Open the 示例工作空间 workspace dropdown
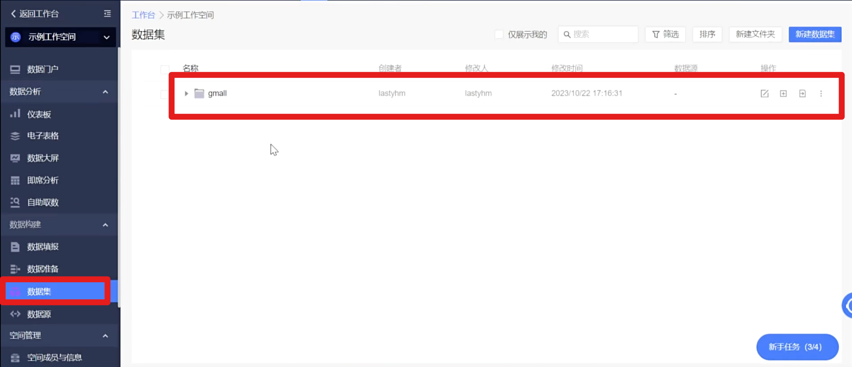 [60, 37]
